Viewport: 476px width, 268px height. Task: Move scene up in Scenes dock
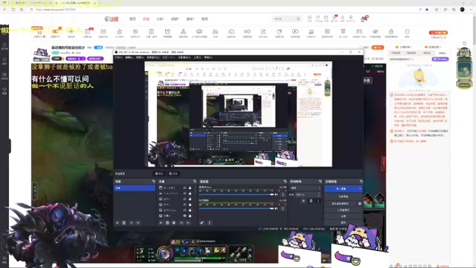click(x=131, y=223)
